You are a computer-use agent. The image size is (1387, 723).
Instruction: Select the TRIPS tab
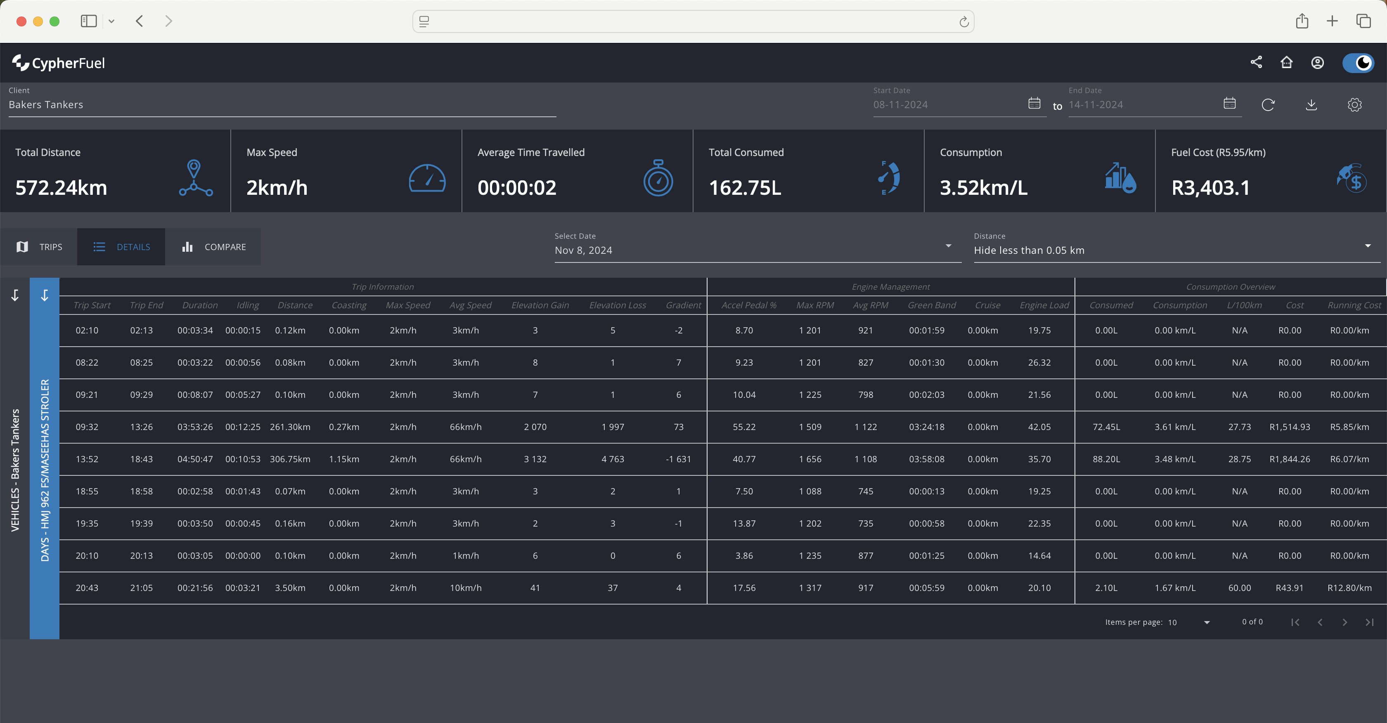pyautogui.click(x=40, y=246)
